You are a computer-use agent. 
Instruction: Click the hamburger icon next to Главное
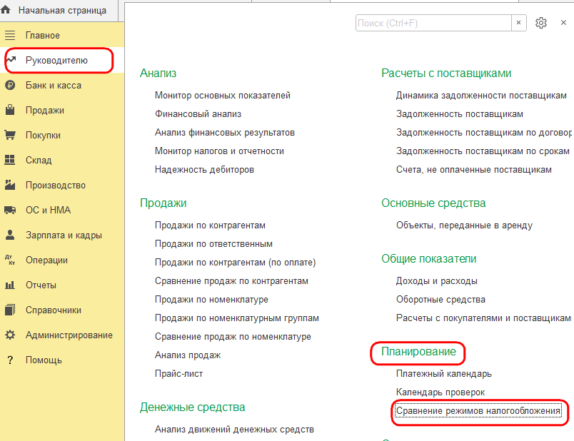click(10, 36)
